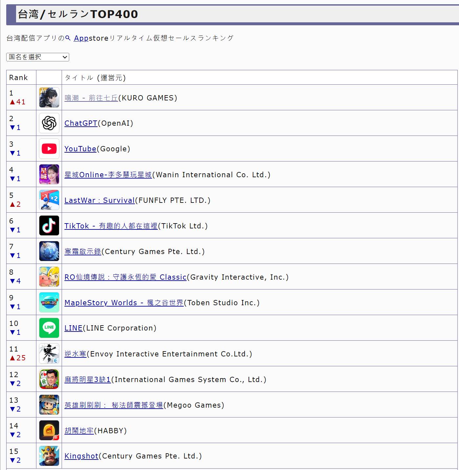Click the (Toben Studio Inc.) publisher text

coord(222,303)
